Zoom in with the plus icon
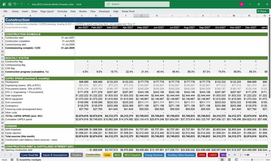The image size is (271, 161). tap(262, 160)
